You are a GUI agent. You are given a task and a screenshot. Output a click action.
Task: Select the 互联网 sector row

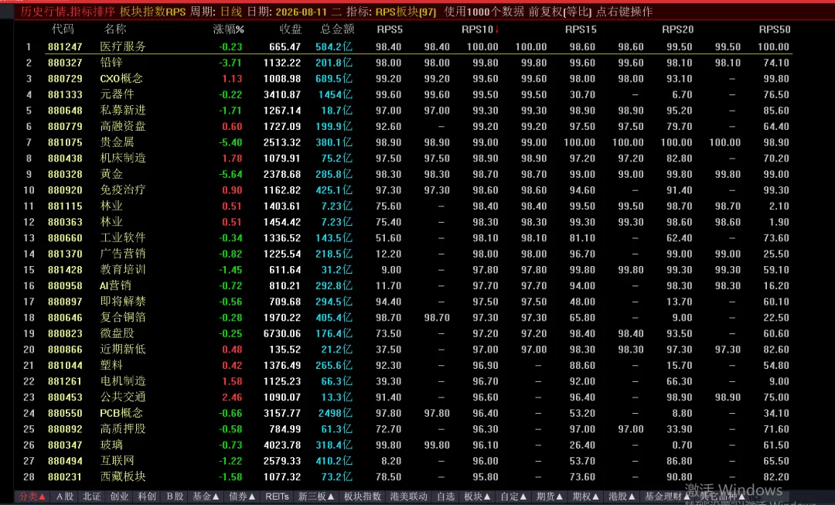[118, 461]
